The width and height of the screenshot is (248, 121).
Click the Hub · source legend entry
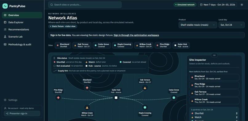[x=101, y=66]
